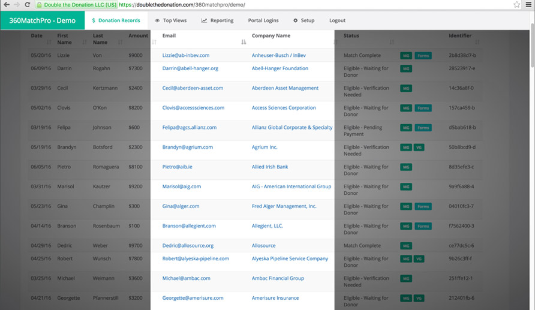The image size is (535, 310).
Task: Bookmark page with star icon
Action: [x=517, y=5]
